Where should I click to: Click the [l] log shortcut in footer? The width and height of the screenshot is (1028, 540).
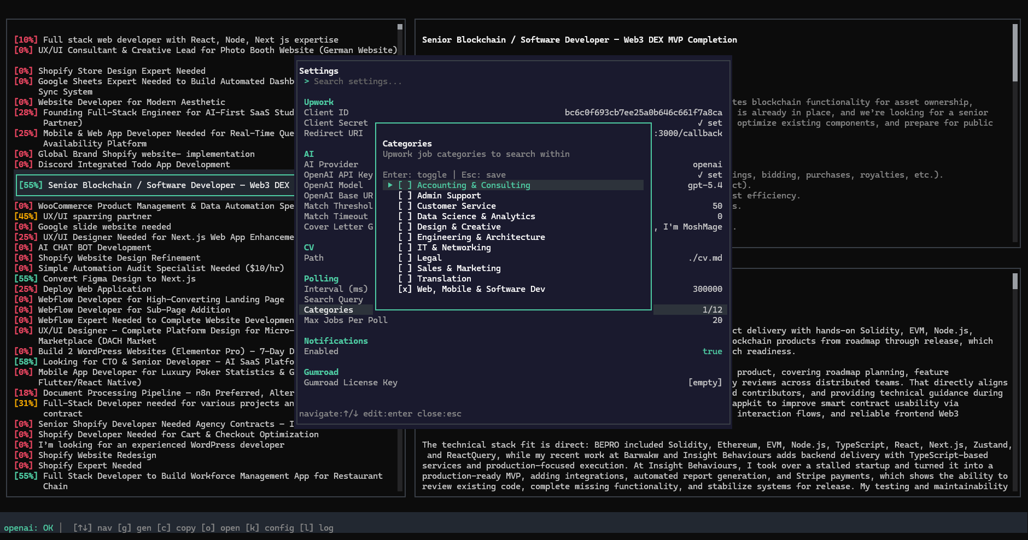point(317,528)
